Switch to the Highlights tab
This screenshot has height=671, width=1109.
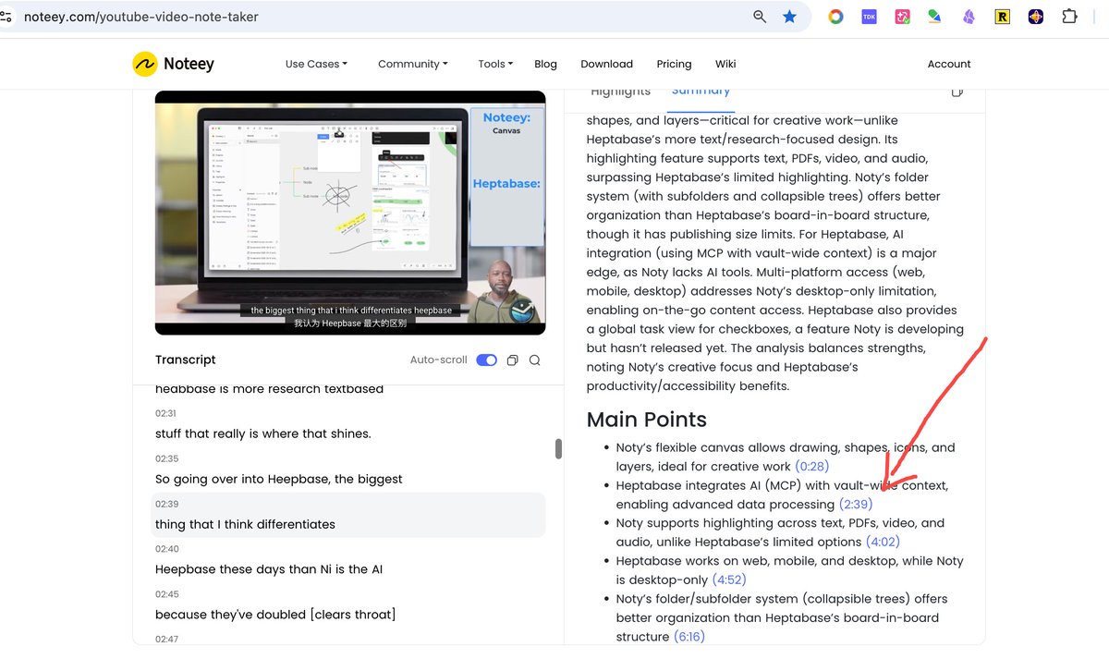click(x=620, y=91)
